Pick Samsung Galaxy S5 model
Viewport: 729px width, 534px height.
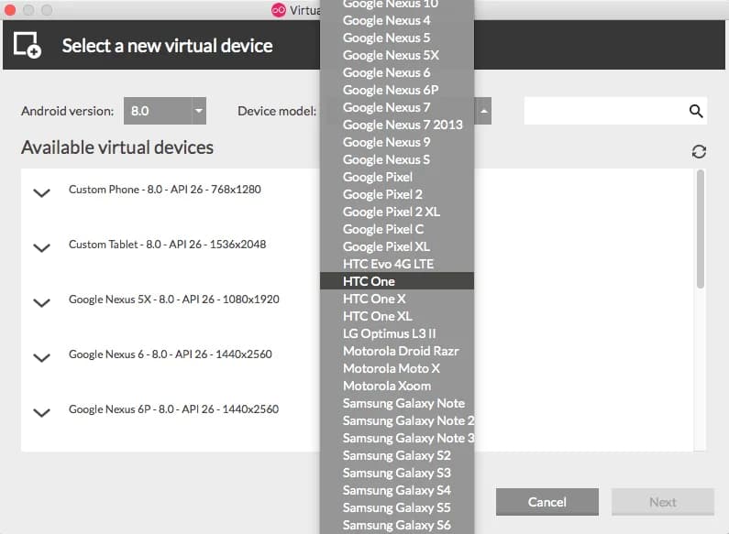397,508
